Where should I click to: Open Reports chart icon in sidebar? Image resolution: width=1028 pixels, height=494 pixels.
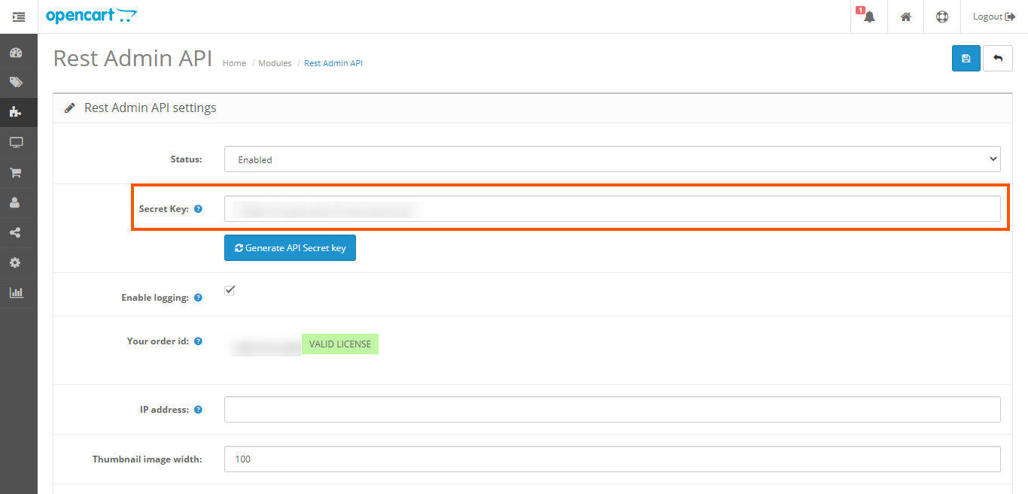15,293
